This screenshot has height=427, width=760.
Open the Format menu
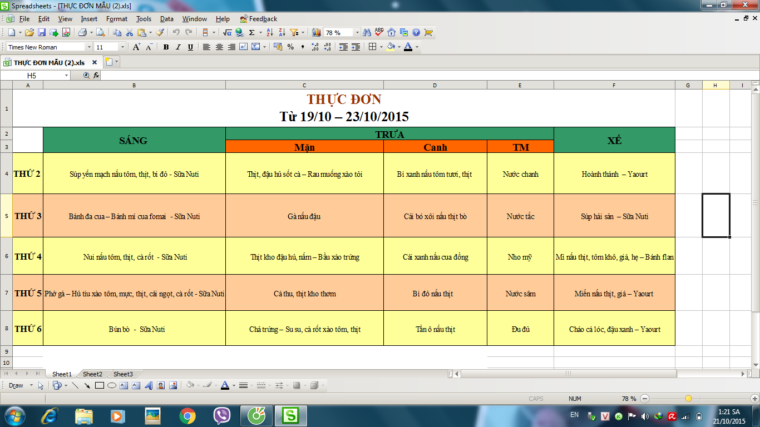[x=117, y=19]
